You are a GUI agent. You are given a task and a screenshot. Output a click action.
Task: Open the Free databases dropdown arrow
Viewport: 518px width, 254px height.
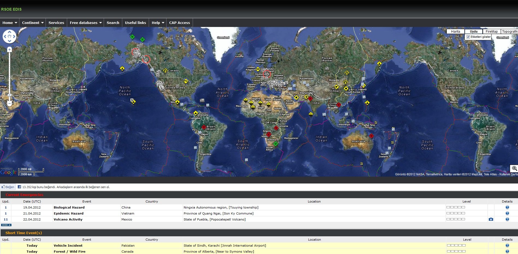(100, 23)
